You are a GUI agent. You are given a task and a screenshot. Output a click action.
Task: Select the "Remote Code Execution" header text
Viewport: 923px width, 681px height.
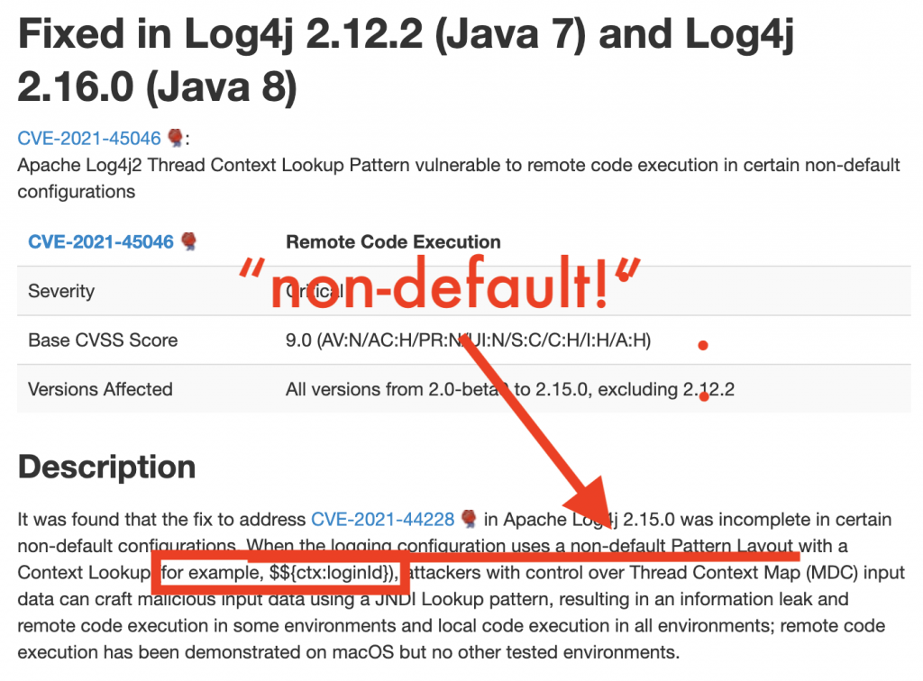click(x=393, y=241)
